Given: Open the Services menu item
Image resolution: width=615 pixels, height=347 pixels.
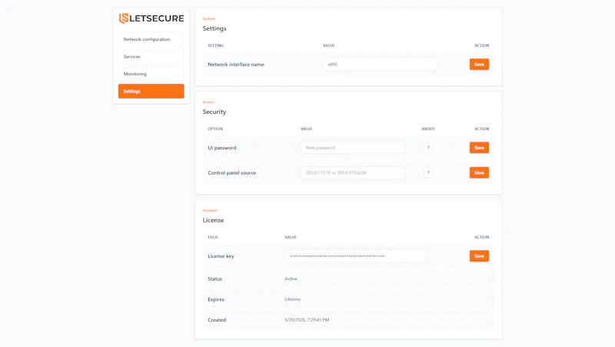Looking at the screenshot, I should tap(151, 56).
